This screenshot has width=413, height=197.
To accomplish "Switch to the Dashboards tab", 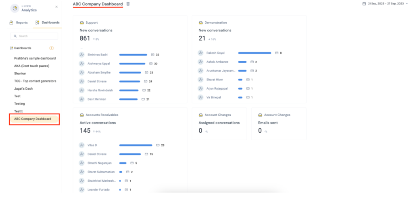I will pos(48,23).
